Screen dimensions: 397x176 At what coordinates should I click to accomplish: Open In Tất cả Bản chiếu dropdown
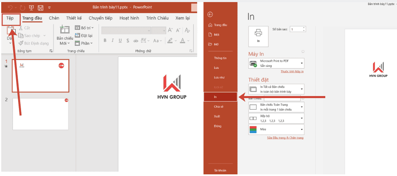[x=277, y=89]
